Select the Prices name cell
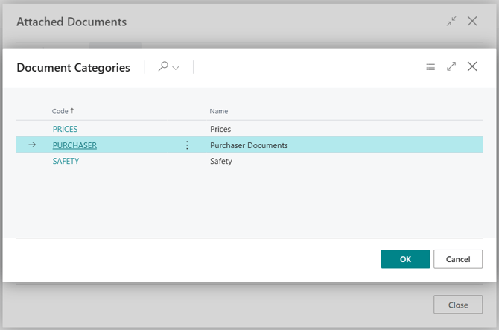Image resolution: width=499 pixels, height=330 pixels. (220, 129)
